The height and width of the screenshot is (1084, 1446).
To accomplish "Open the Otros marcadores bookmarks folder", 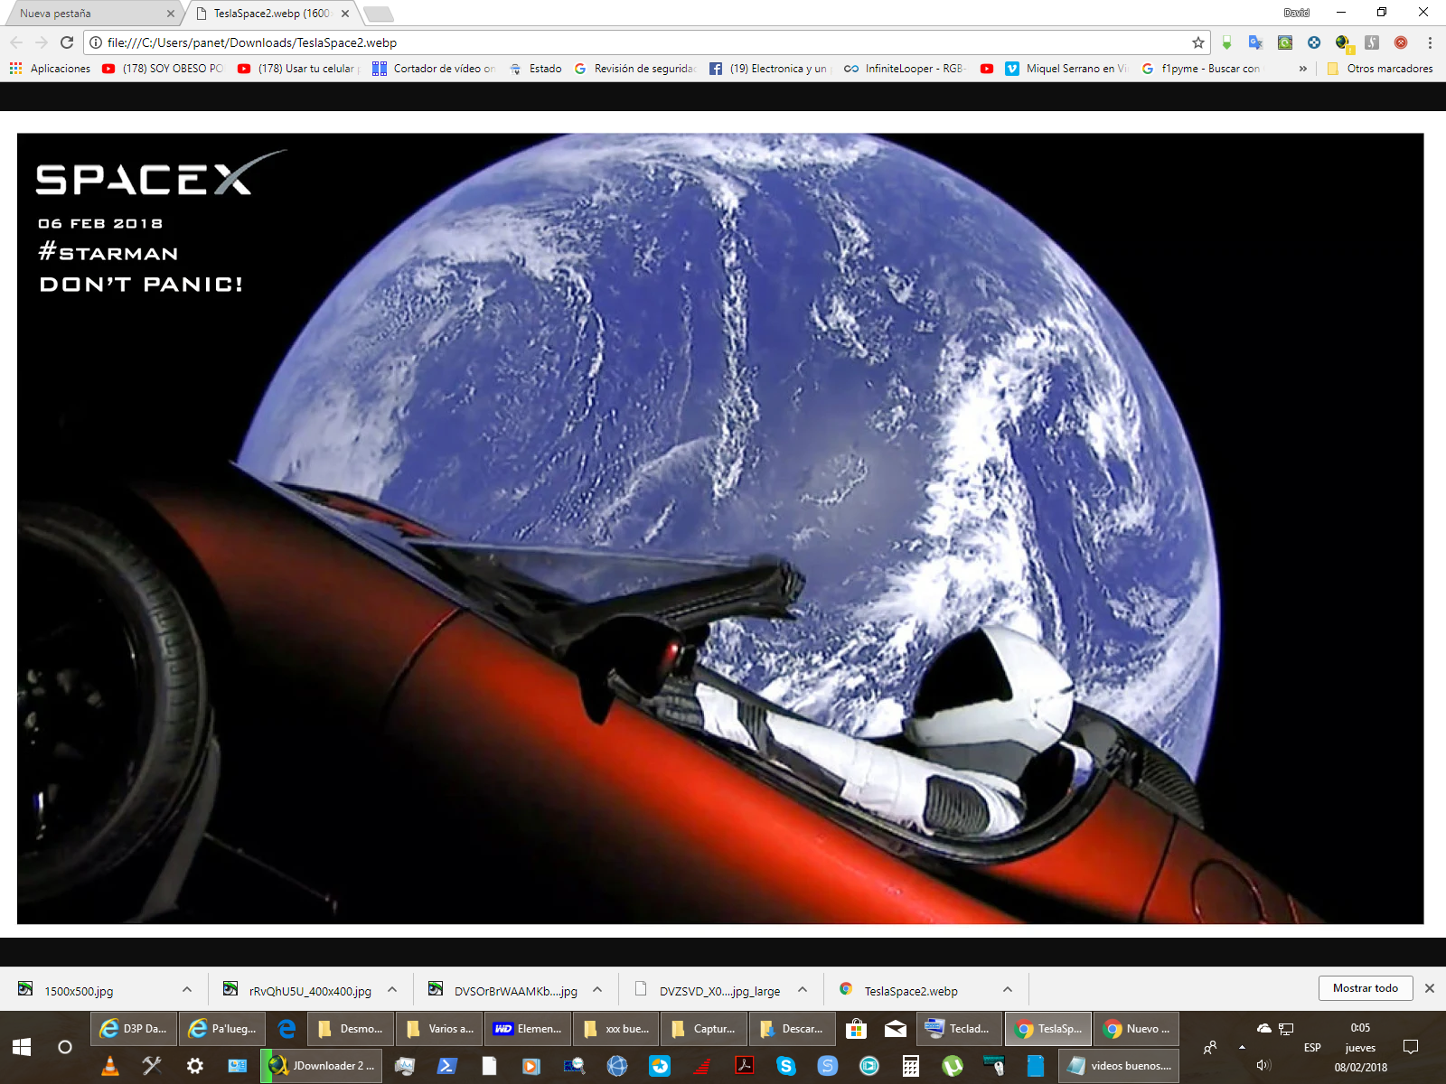I will [1380, 69].
